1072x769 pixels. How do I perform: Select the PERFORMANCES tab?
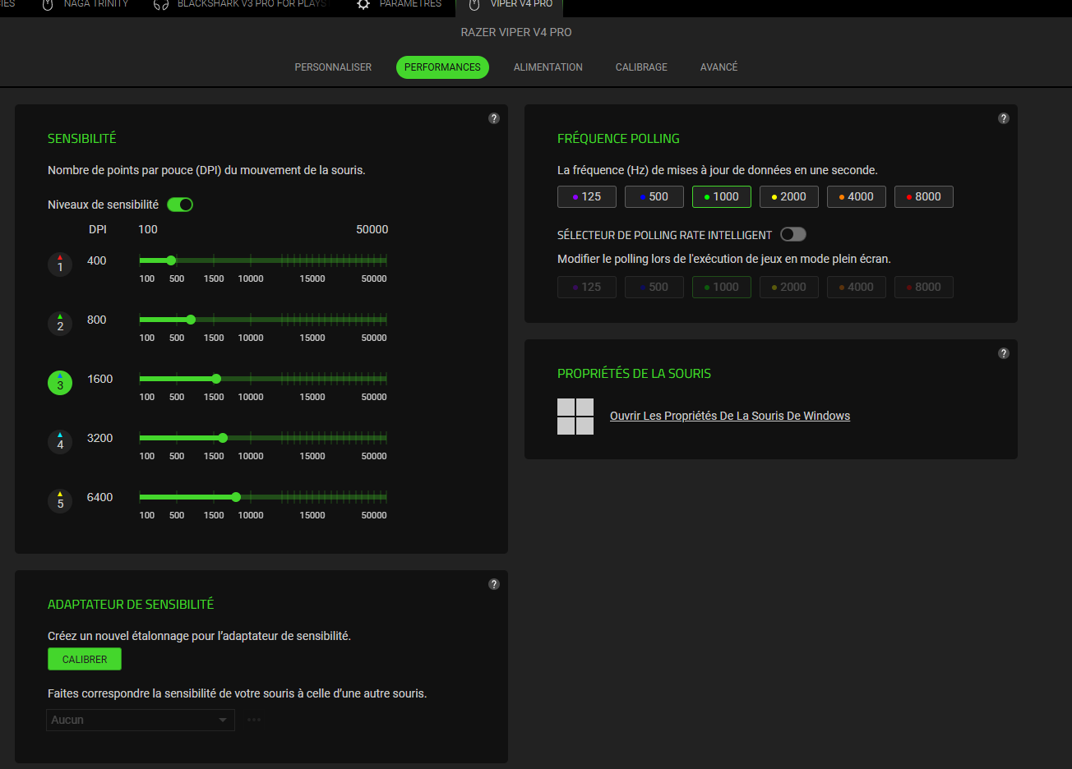tap(442, 67)
